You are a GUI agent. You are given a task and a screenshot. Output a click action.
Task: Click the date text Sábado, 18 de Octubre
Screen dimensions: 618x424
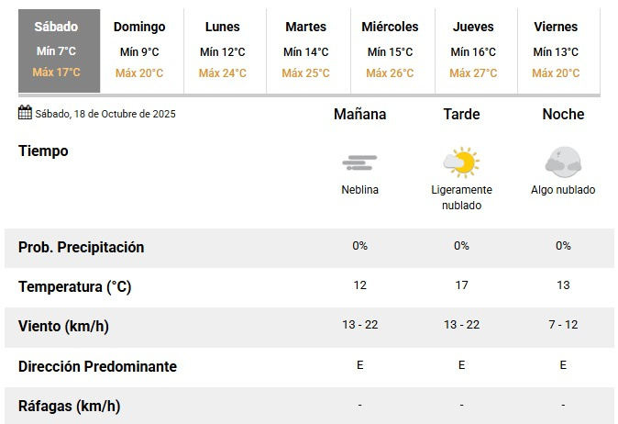(105, 114)
